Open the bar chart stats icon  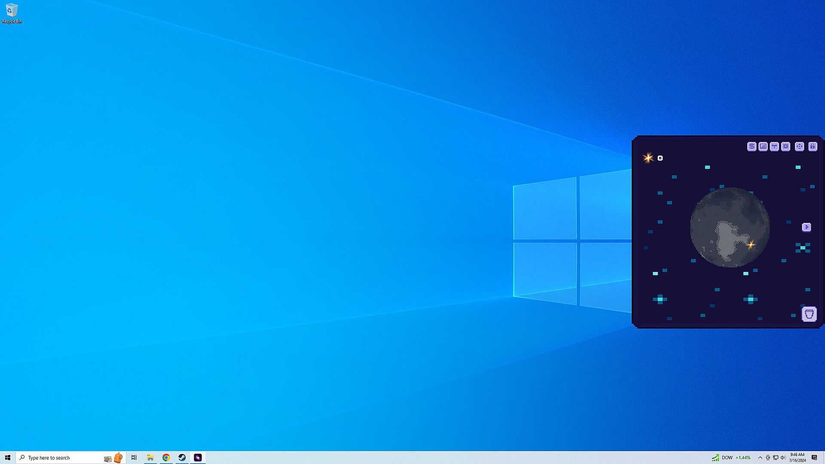[x=763, y=147]
